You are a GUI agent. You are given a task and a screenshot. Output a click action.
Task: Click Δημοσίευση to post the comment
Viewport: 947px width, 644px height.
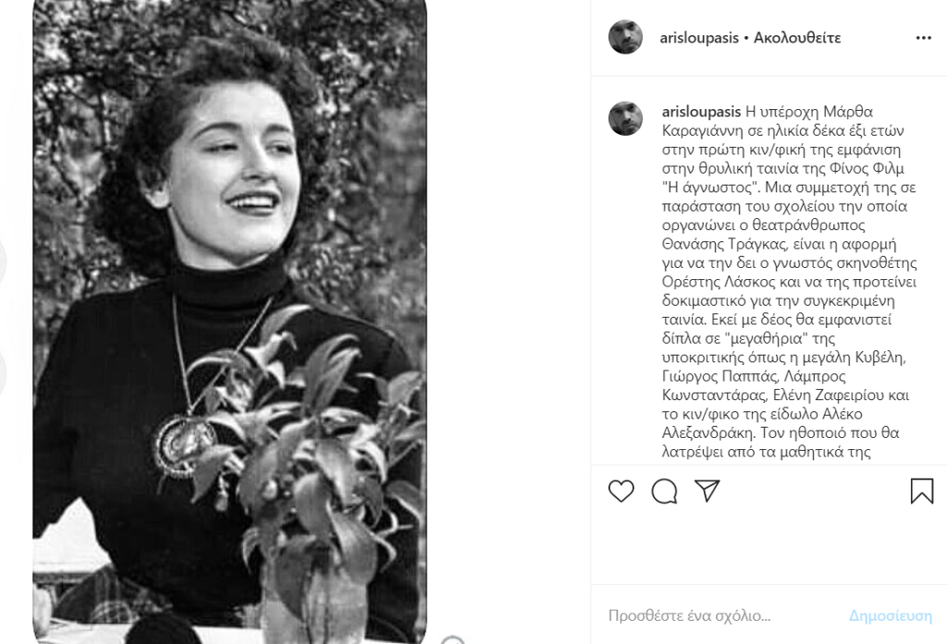click(891, 615)
